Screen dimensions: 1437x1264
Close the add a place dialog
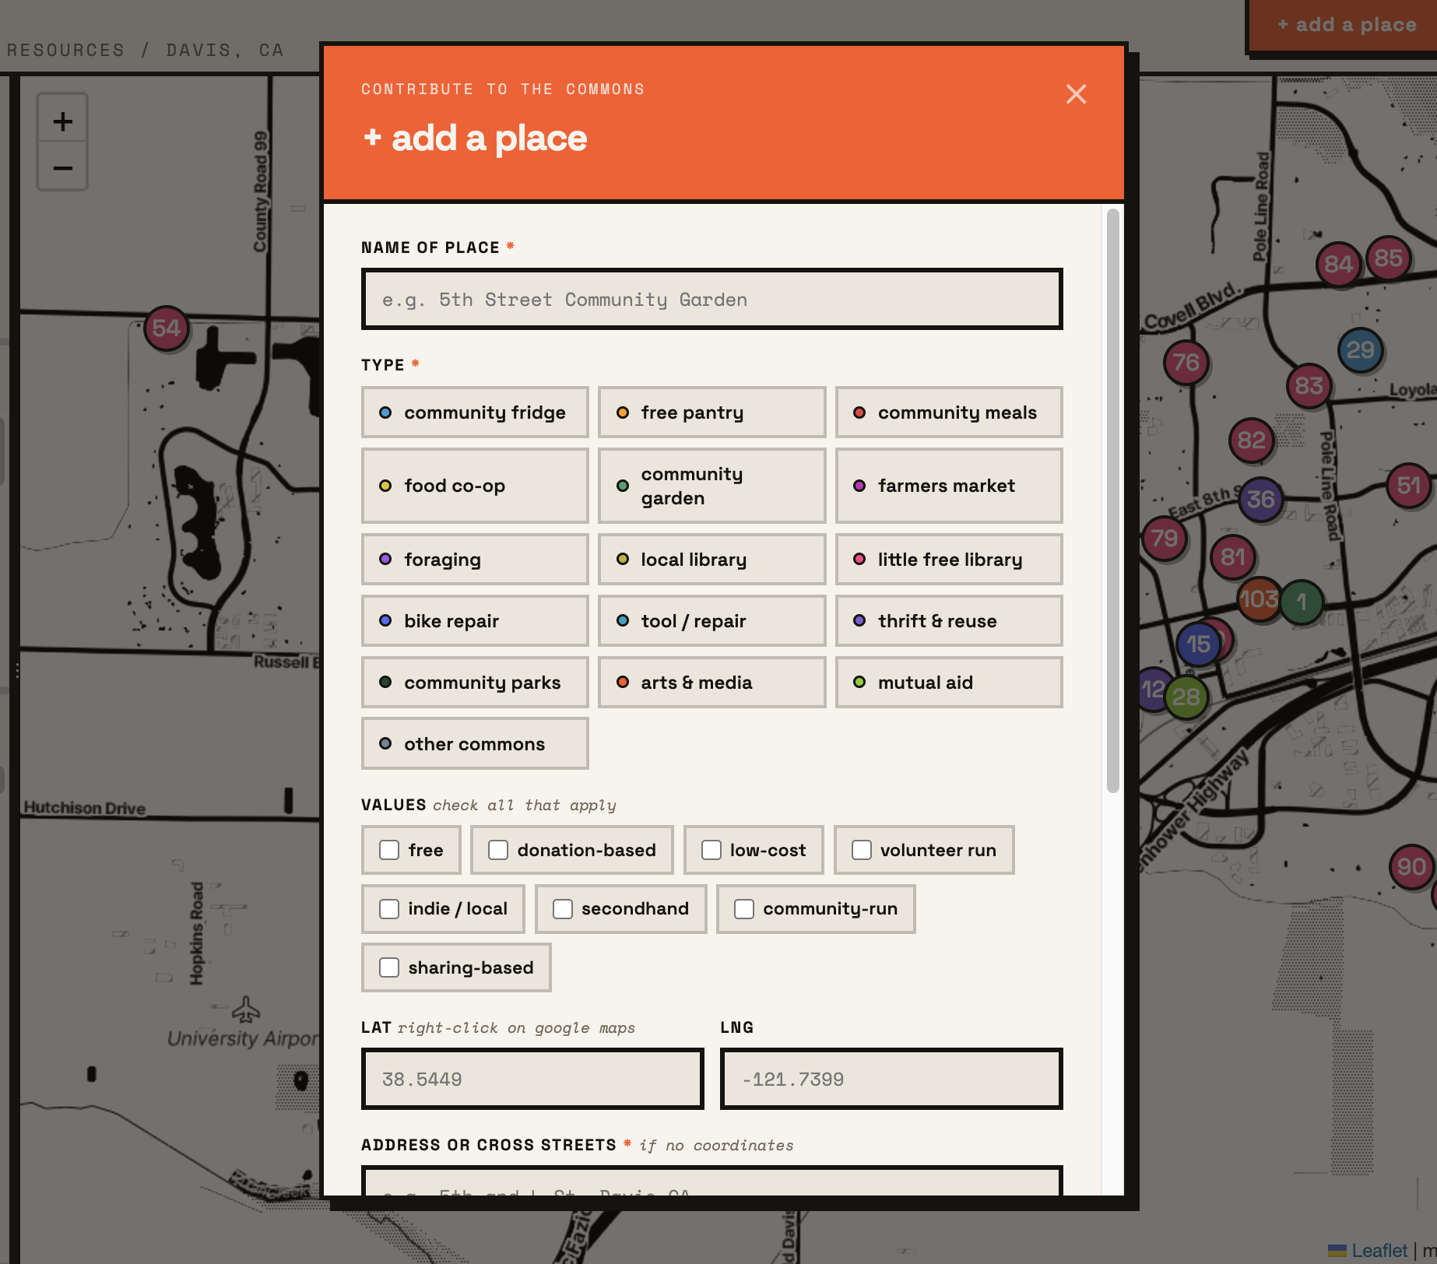click(1076, 94)
